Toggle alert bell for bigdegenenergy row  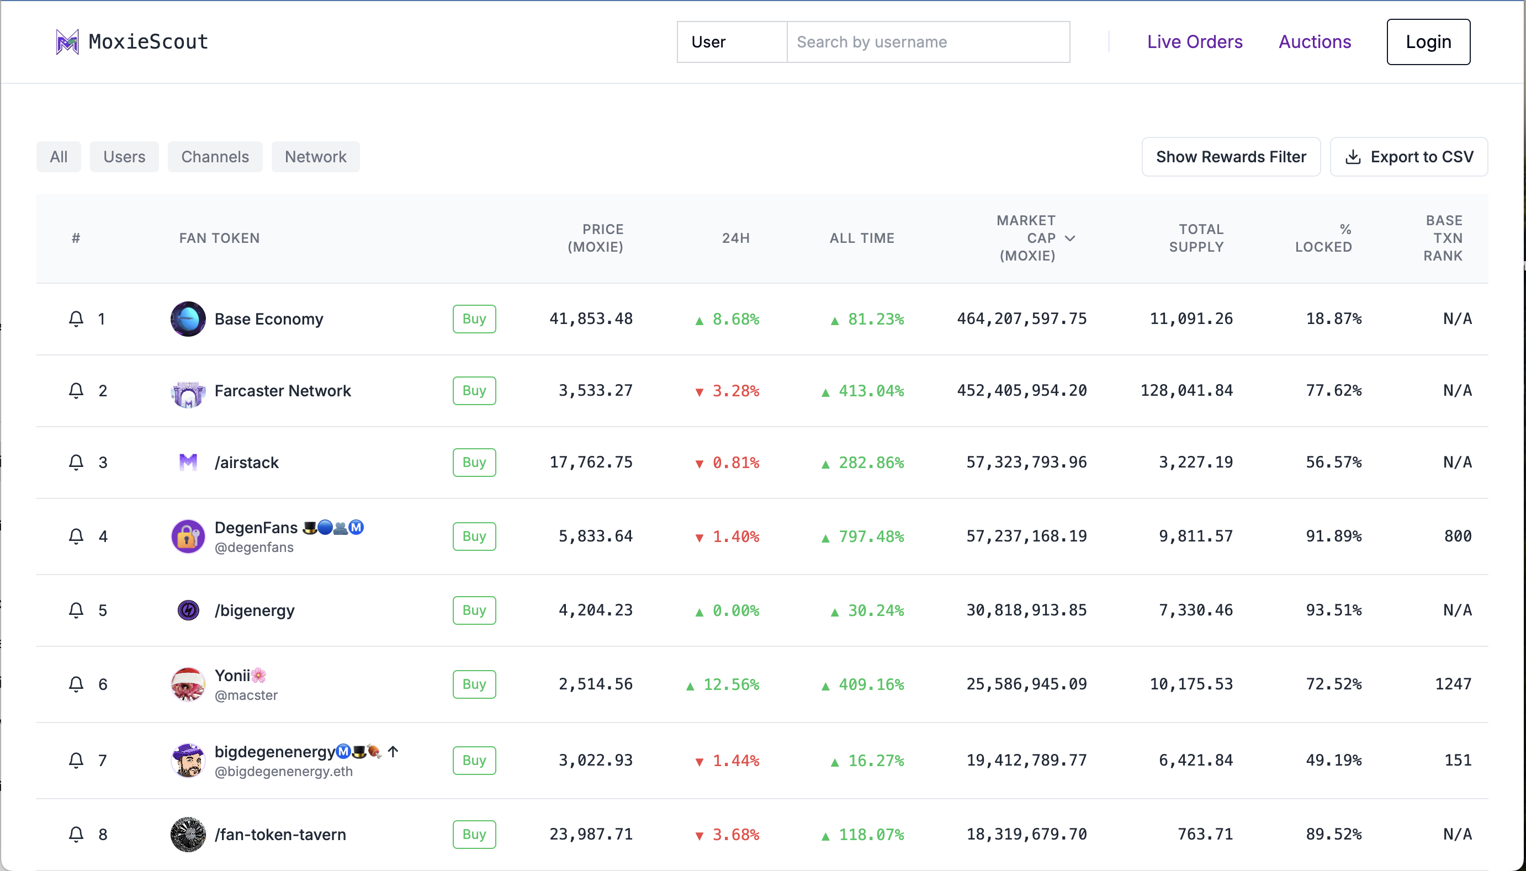[76, 760]
